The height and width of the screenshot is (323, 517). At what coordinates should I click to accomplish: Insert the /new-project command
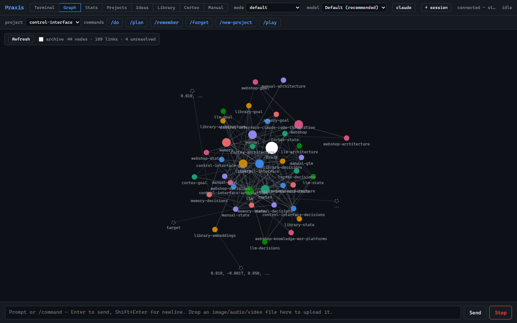pos(236,22)
